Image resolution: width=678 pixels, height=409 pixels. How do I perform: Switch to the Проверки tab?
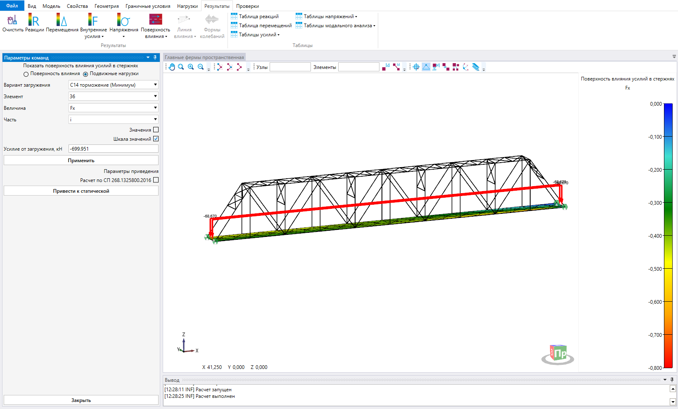click(x=247, y=6)
